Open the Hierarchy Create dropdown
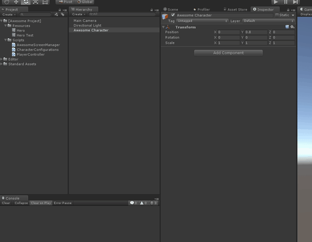The height and width of the screenshot is (242, 312). point(79,14)
